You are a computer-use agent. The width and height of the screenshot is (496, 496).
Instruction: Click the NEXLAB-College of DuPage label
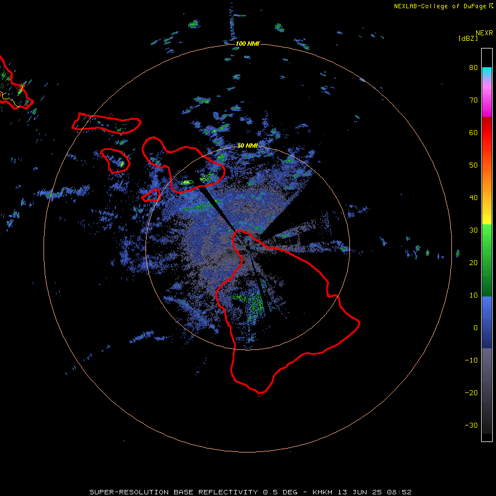click(x=440, y=6)
